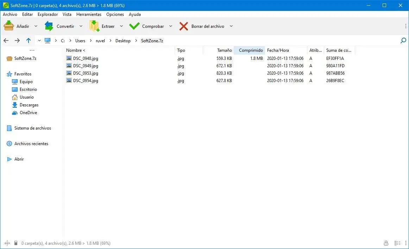
Task: Click sidebar ellipsis above SoftZone.7z
Action: [x=32, y=50]
